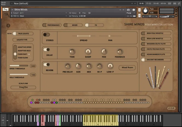Viewport: 182px width, 127px height.
Task: Click the Tune knob
Action: click(x=145, y=11)
